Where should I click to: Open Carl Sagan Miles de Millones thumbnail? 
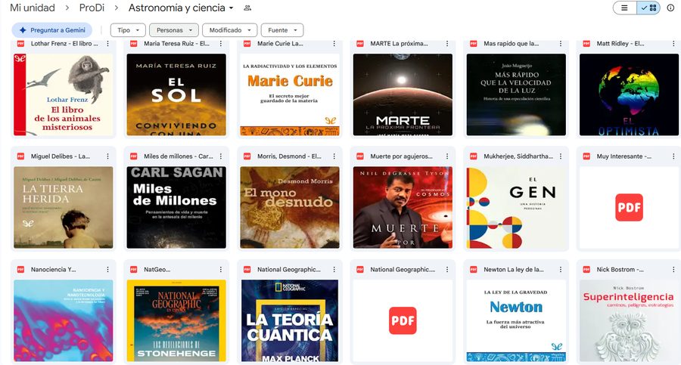[176, 208]
